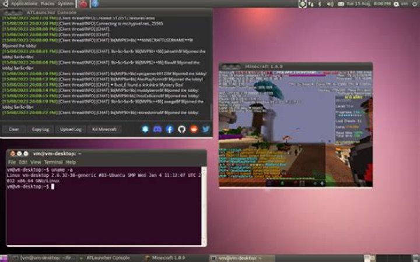Viewport: 420px width, 262px height.
Task: Switch to ATLauncher Console in taskbar
Action: tap(108, 258)
